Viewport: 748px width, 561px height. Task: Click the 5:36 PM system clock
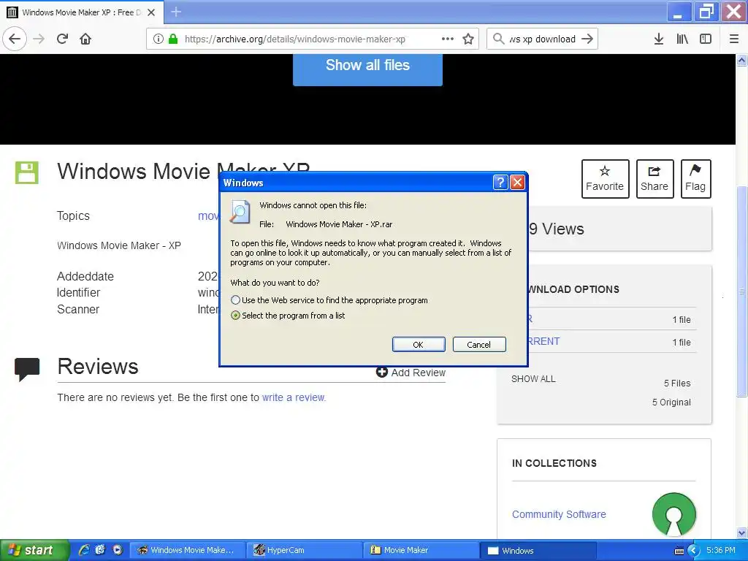[721, 550]
